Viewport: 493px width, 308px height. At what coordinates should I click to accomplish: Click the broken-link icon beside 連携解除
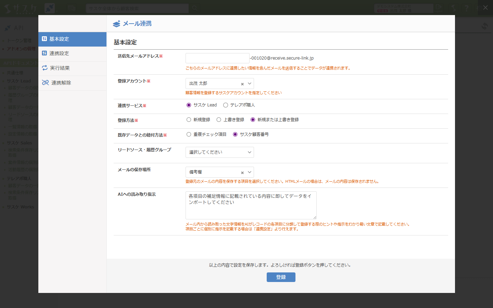(x=45, y=83)
